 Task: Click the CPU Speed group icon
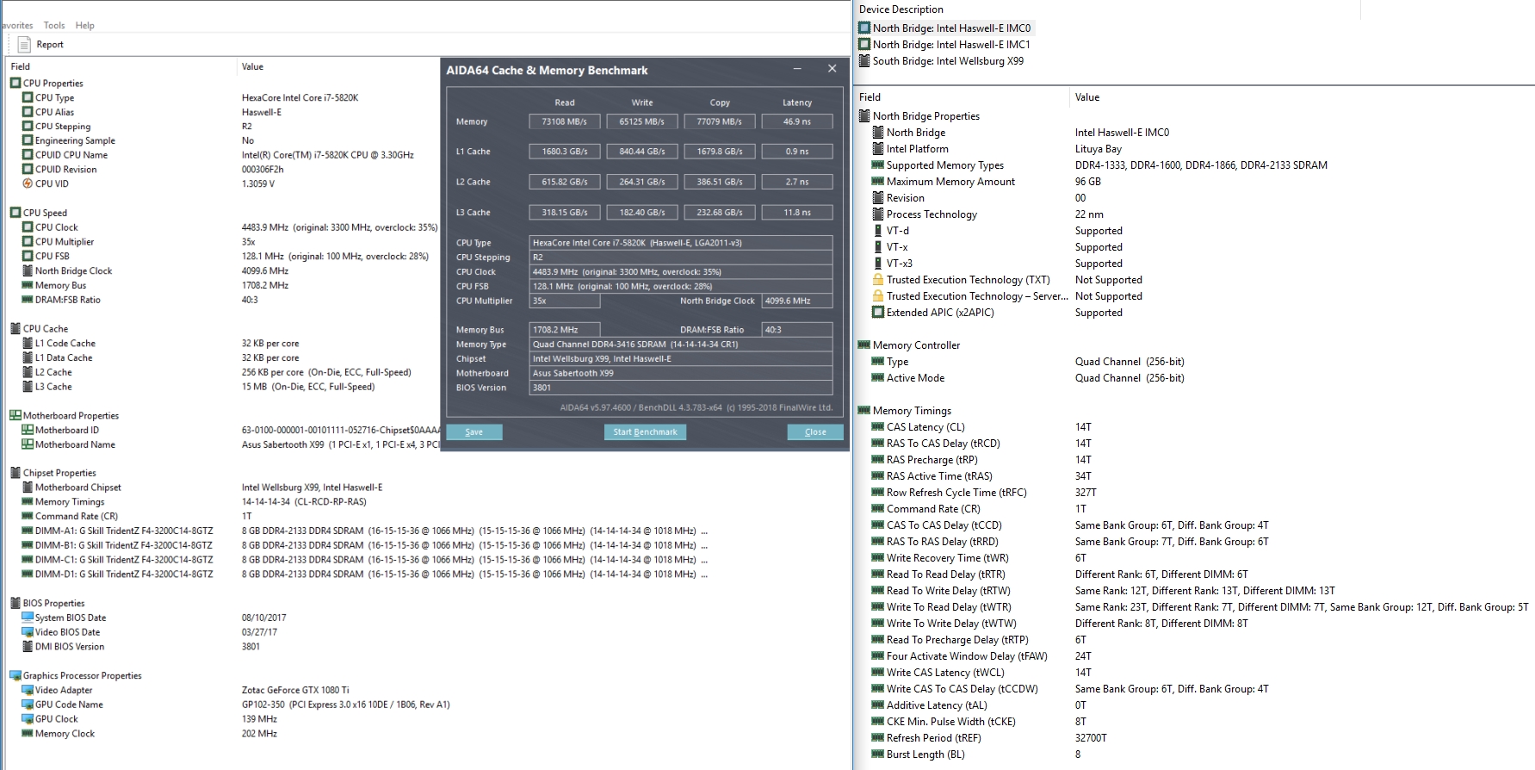point(15,213)
